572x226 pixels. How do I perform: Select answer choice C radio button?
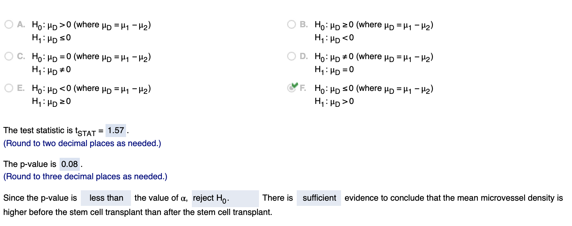click(x=8, y=56)
